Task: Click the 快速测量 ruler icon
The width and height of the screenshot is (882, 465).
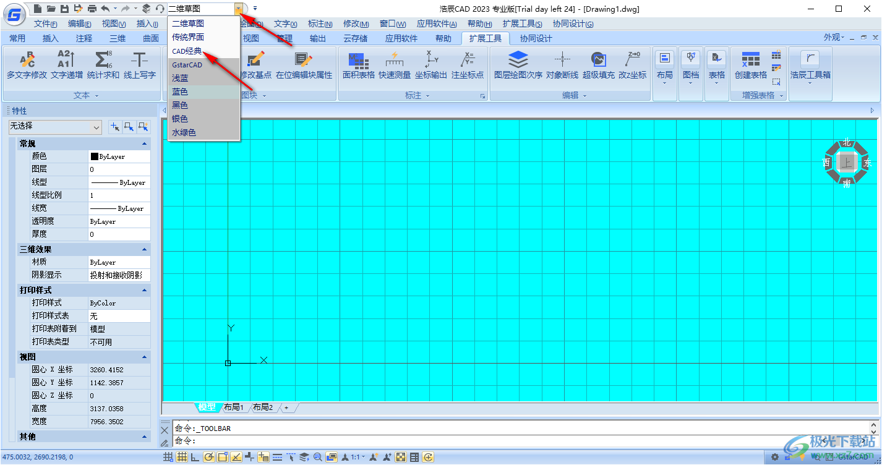Action: pos(395,59)
